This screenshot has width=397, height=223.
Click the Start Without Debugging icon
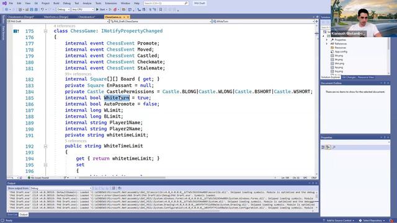point(110,10)
